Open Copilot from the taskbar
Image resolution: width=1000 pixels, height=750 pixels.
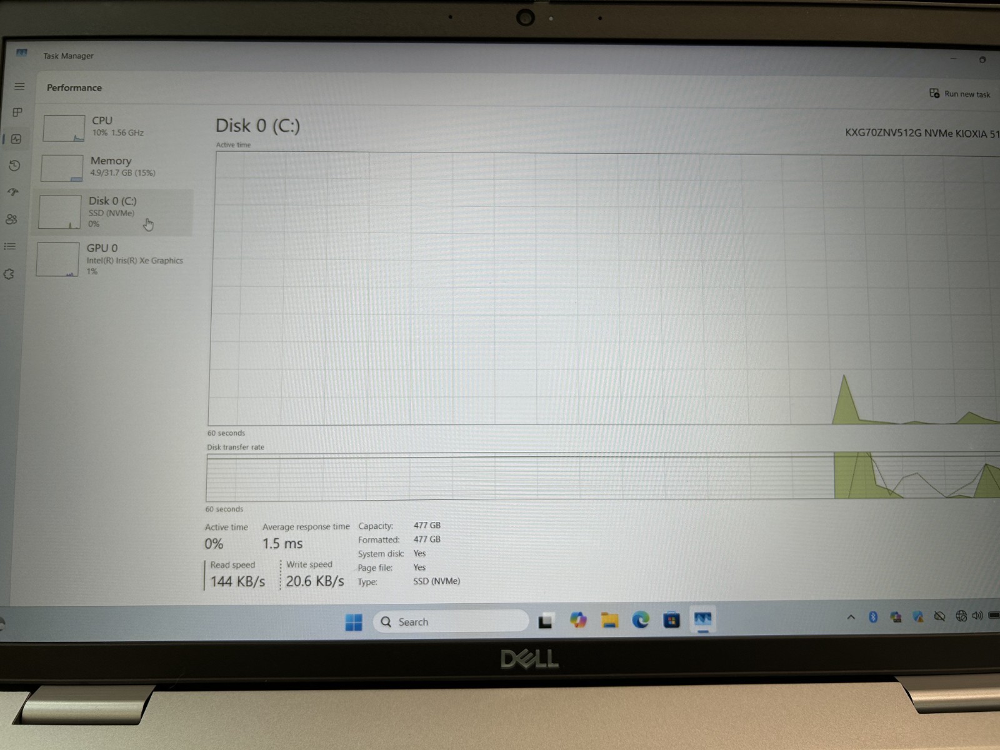578,620
